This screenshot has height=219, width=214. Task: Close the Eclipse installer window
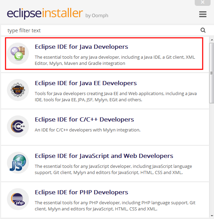[203, 2]
